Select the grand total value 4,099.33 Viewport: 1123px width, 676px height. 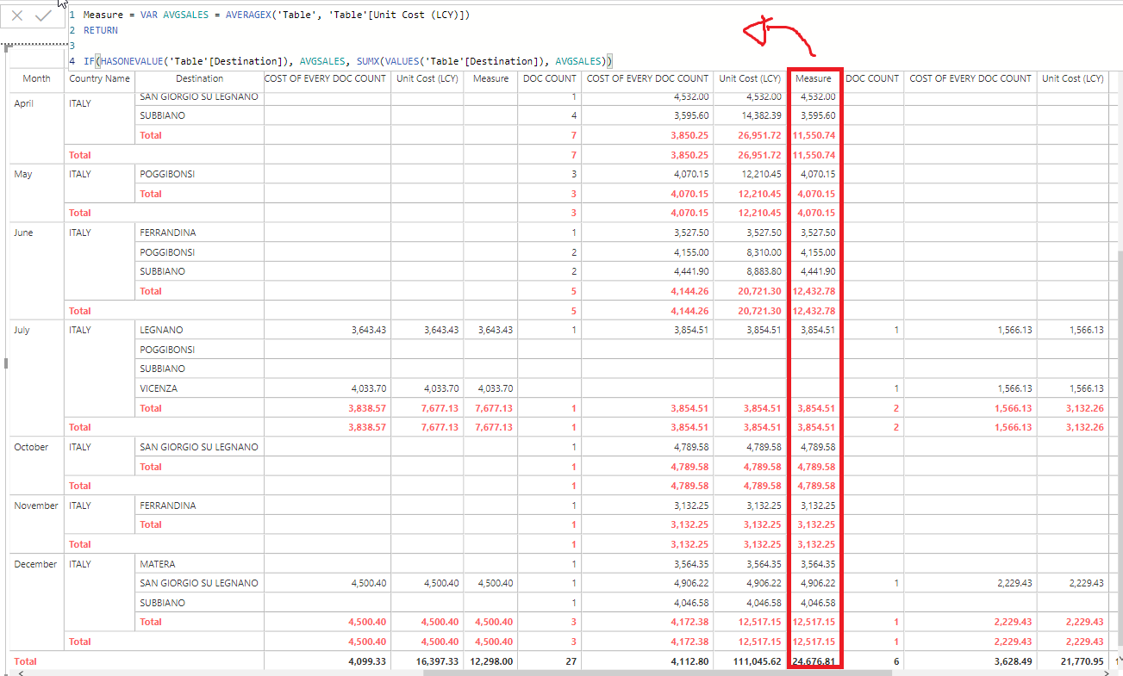[368, 661]
